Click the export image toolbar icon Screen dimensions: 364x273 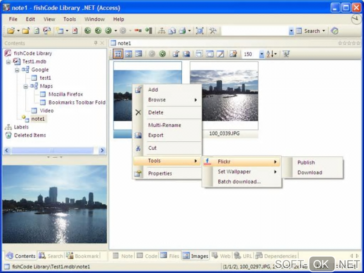[186, 54]
